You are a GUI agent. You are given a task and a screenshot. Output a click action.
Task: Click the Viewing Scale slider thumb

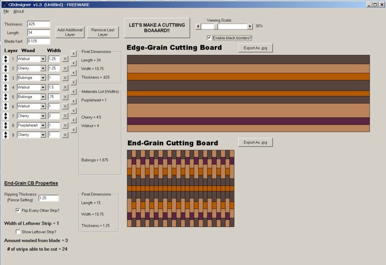[216, 26]
